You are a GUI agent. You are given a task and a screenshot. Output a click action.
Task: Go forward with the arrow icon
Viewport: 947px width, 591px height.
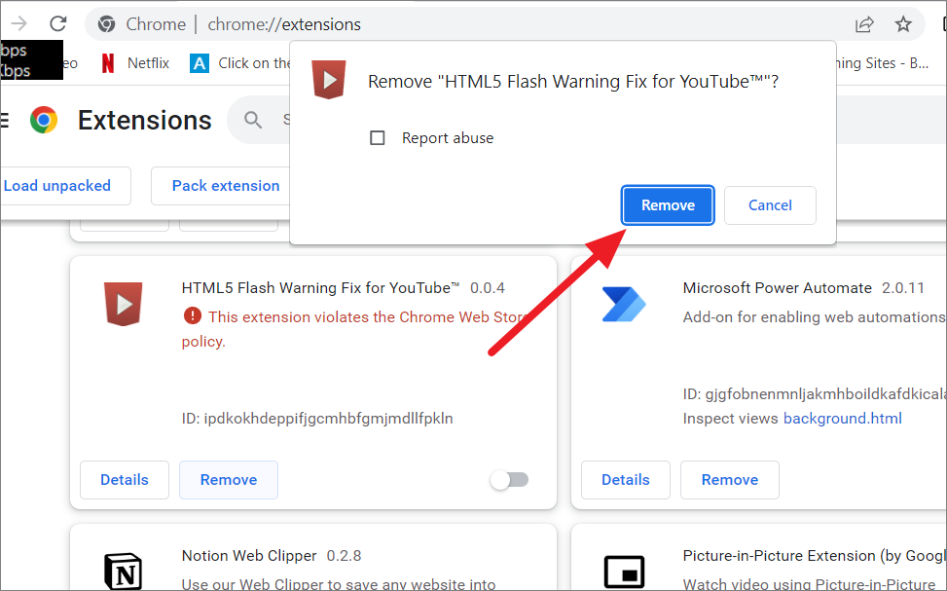click(18, 23)
